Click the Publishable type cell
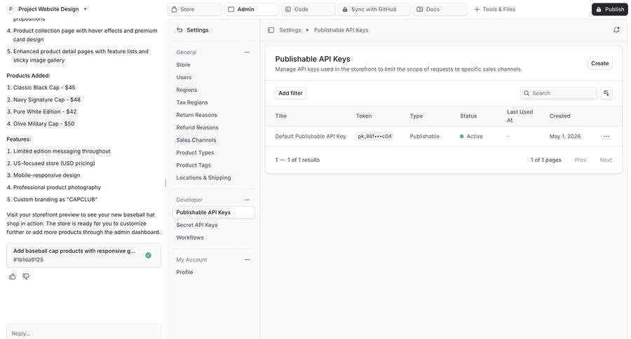 425,137
